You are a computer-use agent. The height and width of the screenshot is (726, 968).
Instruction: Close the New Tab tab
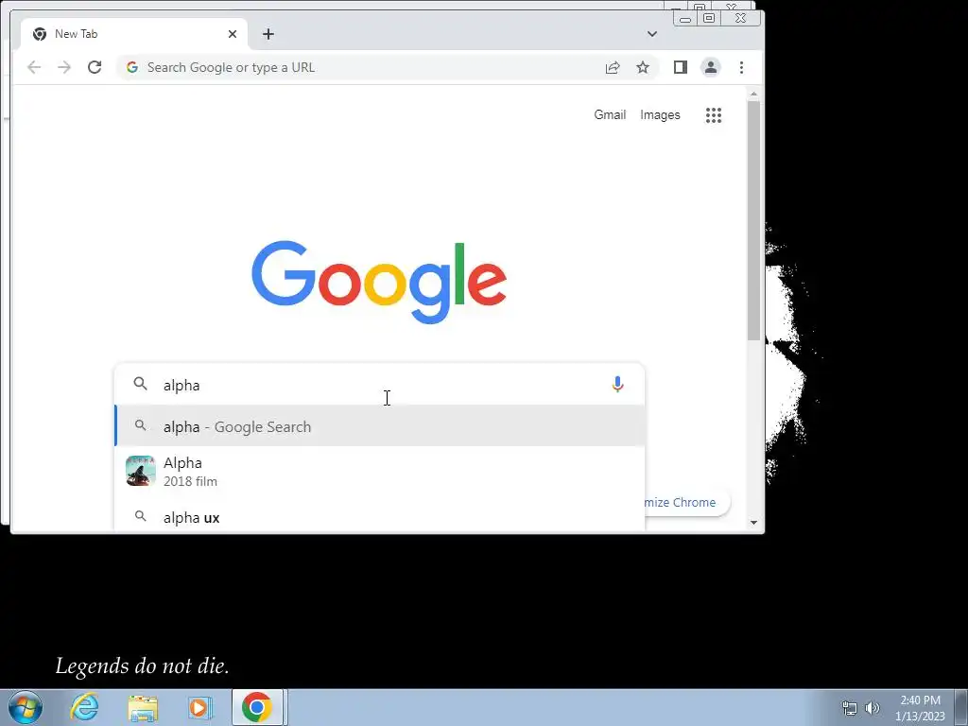(x=233, y=34)
